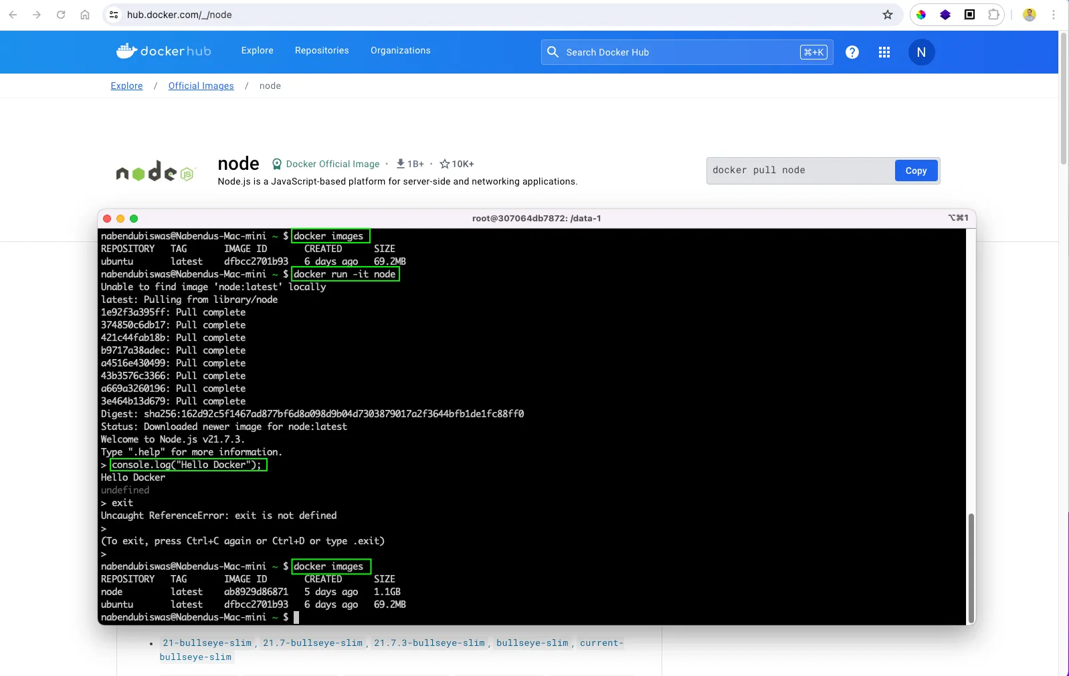Open the browser home page icon
This screenshot has height=676, width=1069.
point(85,15)
